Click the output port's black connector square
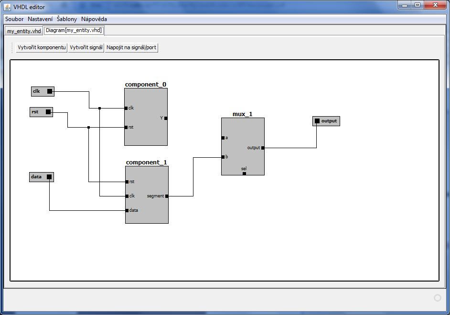 (317, 121)
